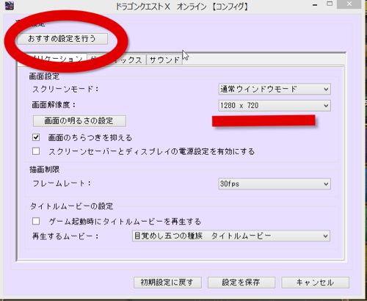Viewport: 367px width, 301px height.
Task: Open the スクリーンモード dropdown
Action: [x=275, y=90]
